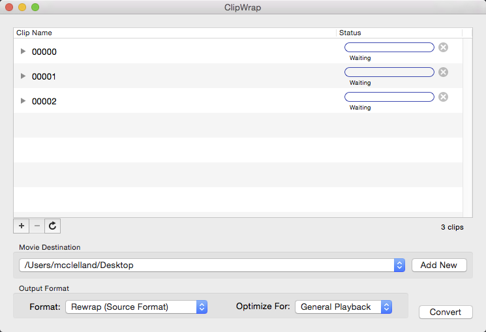This screenshot has height=332, width=486.
Task: Open the Format dropdown showing Rewrap
Action: pyautogui.click(x=136, y=307)
